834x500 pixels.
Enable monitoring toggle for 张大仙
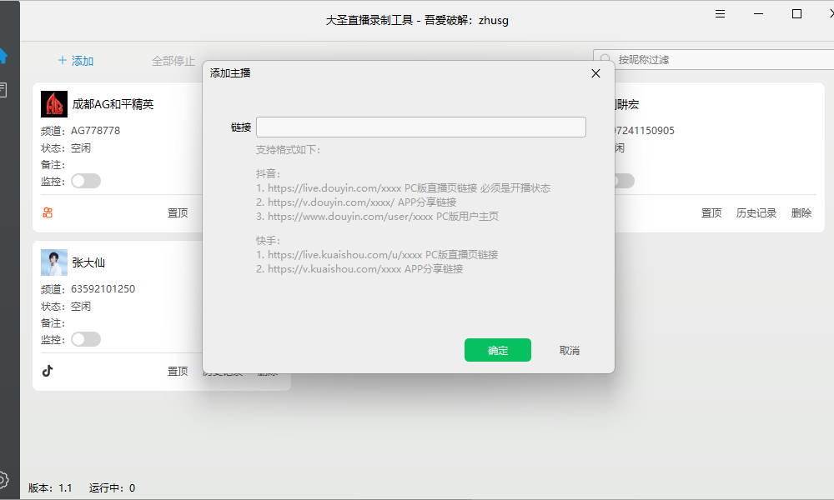point(86,339)
